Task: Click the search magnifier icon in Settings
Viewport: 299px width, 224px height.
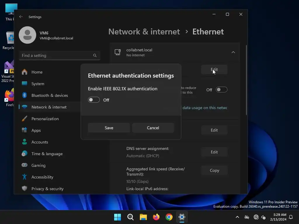Action: click(x=95, y=55)
